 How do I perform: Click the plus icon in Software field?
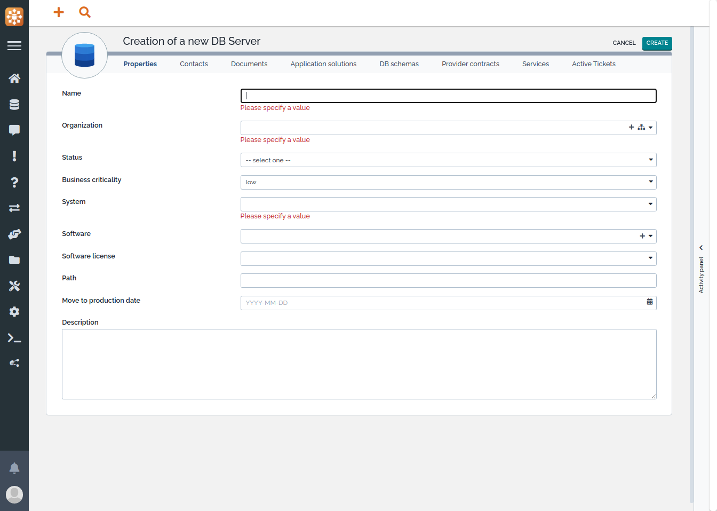click(x=642, y=236)
